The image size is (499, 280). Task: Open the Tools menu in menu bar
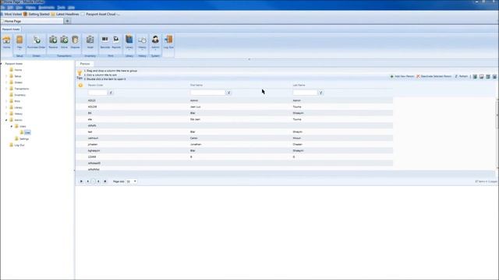click(x=61, y=7)
